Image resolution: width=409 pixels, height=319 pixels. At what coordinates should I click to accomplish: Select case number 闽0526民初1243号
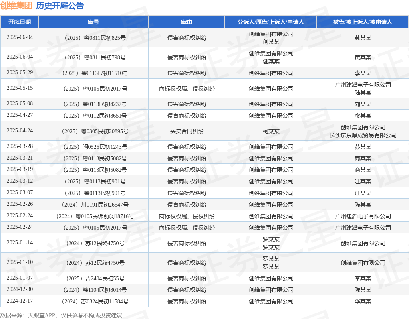95,147
